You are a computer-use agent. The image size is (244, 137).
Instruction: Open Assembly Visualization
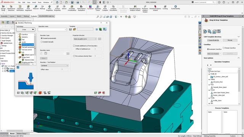pos(72,8)
